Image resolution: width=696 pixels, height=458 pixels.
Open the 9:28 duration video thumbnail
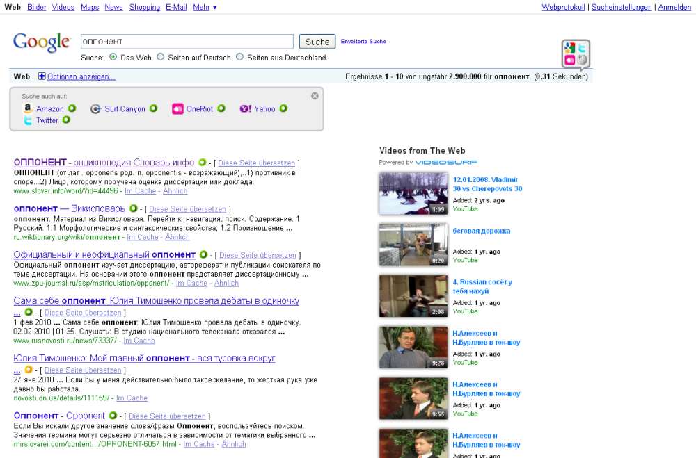pyautogui.click(x=413, y=347)
